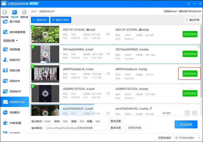Remove the 78316add3f440d row with X icon
The image size is (203, 142).
pos(198,47)
